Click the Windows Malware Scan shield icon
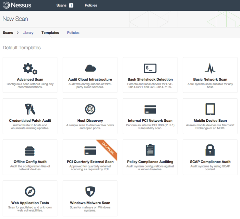 (90, 191)
